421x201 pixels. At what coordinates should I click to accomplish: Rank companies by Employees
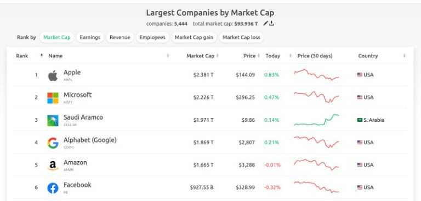152,38
